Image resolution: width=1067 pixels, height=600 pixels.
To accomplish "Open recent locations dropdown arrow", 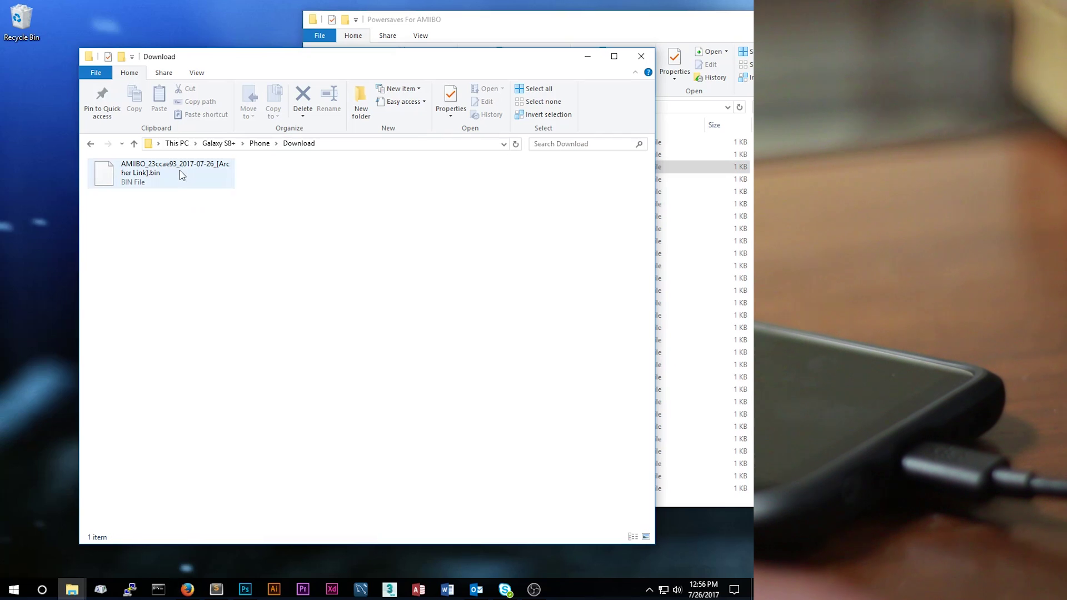I will [x=122, y=144].
